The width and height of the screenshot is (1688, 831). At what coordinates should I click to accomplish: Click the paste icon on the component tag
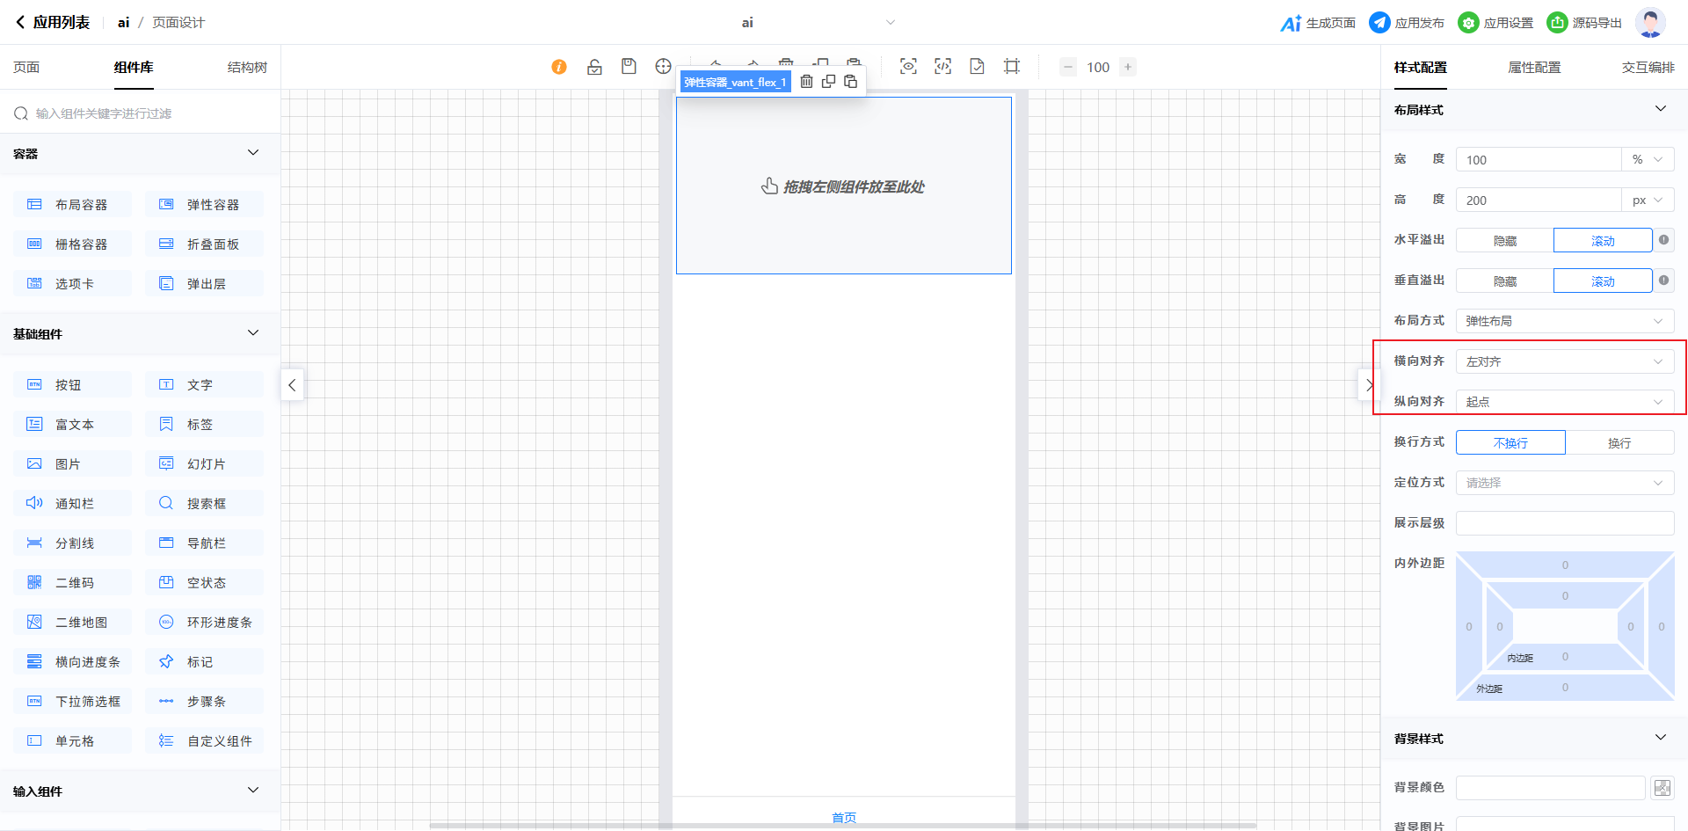tap(850, 82)
